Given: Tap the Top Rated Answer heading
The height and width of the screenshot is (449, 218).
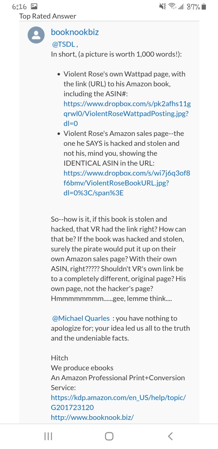Looking at the screenshot, I should (48, 16).
